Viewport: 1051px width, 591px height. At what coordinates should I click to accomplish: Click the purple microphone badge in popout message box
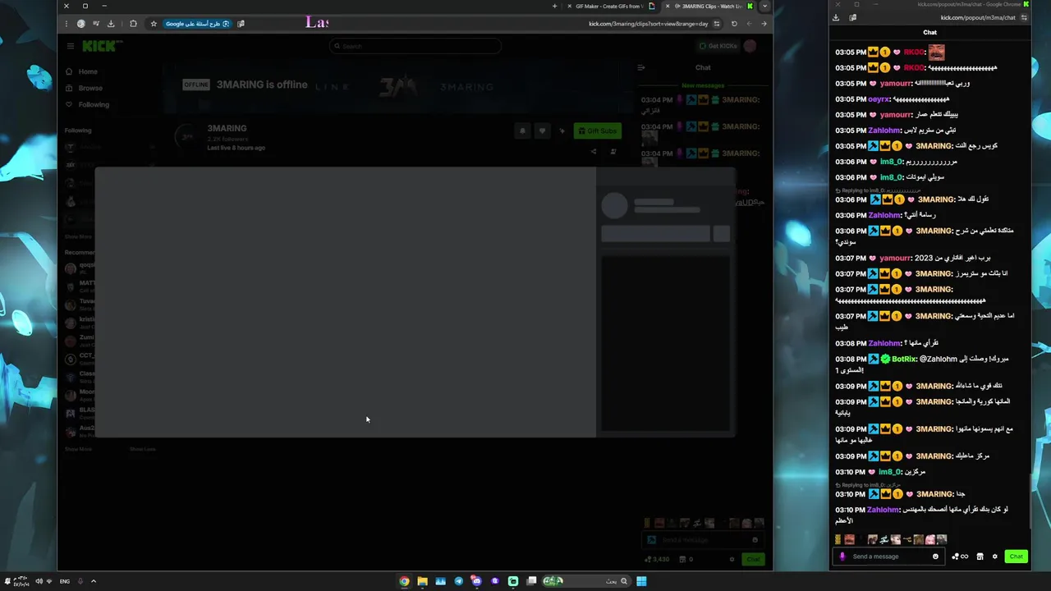click(842, 557)
